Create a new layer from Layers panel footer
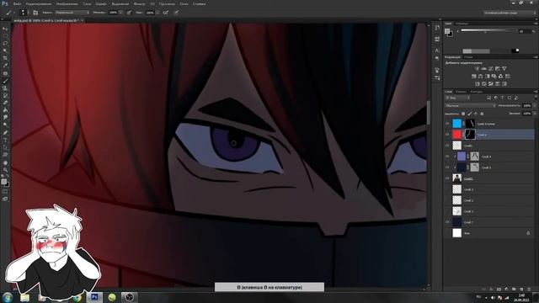 tap(521, 290)
